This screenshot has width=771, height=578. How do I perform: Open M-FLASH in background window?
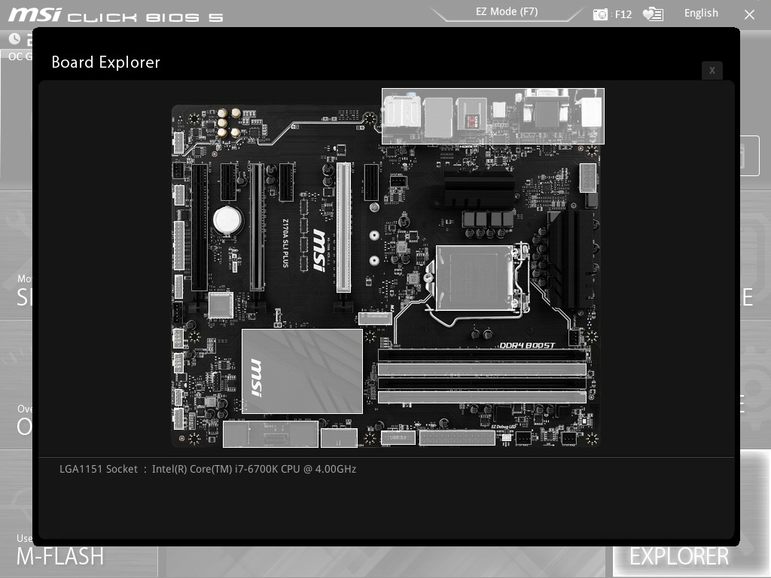(60, 556)
